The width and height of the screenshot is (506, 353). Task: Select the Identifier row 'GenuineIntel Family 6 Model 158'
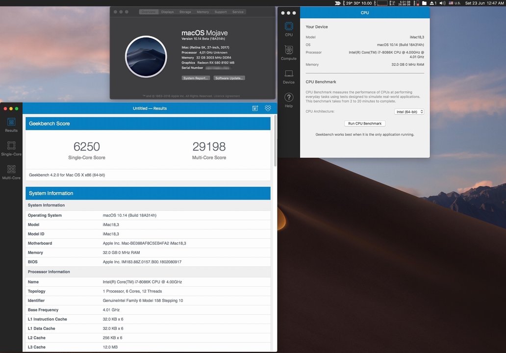143,301
